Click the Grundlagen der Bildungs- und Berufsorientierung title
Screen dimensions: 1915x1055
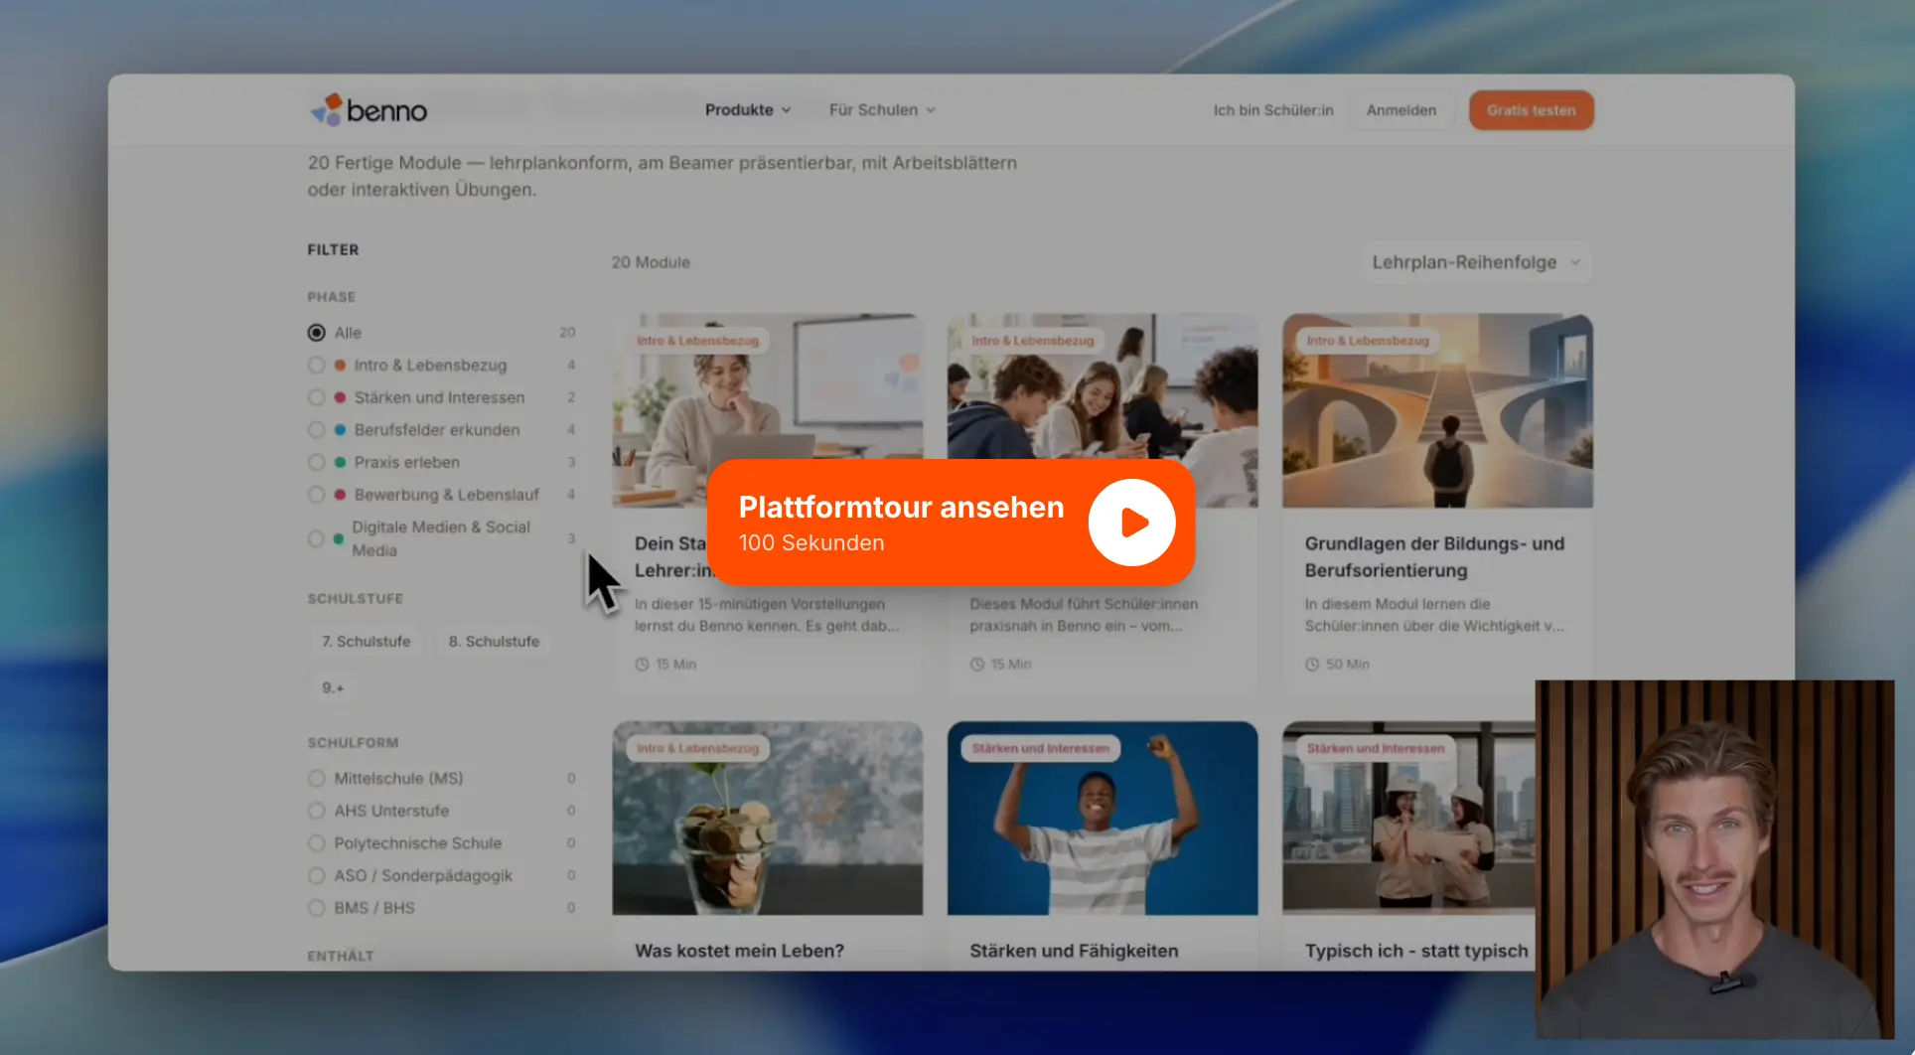pyautogui.click(x=1434, y=557)
